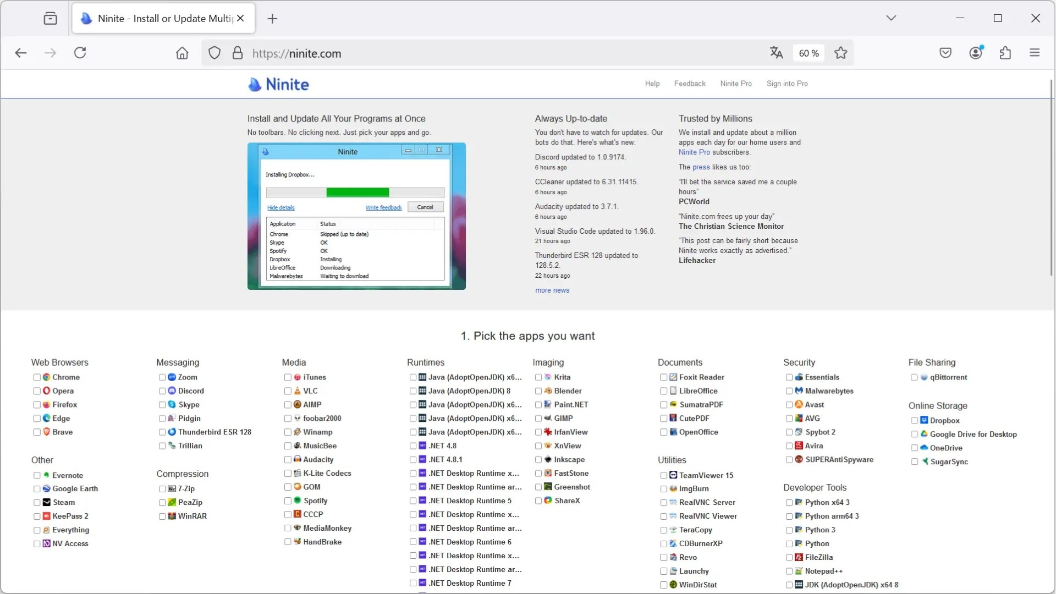The image size is (1056, 594).
Task: Open the more news link
Action: point(552,290)
